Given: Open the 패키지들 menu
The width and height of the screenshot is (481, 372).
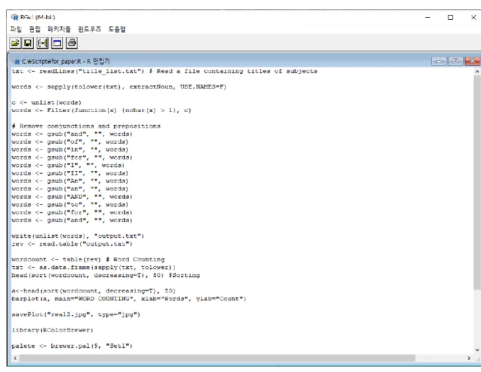Looking at the screenshot, I should click(59, 29).
